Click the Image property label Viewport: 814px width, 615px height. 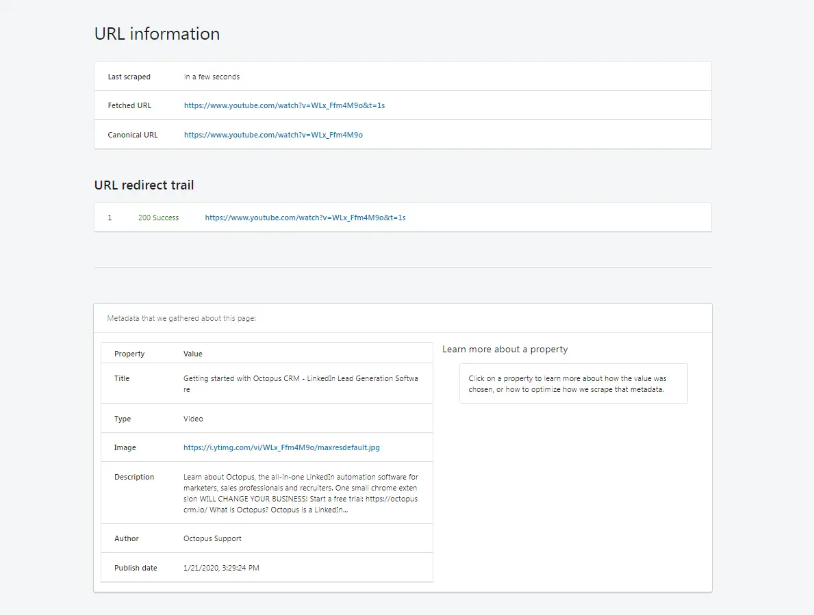pos(125,447)
